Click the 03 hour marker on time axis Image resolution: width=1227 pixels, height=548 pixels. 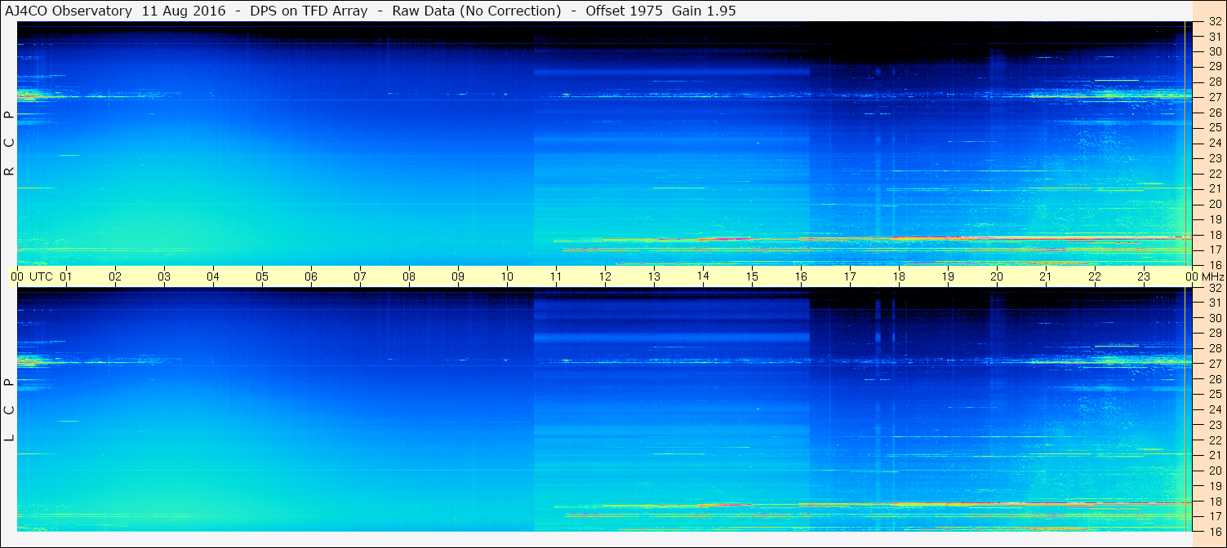164,276
